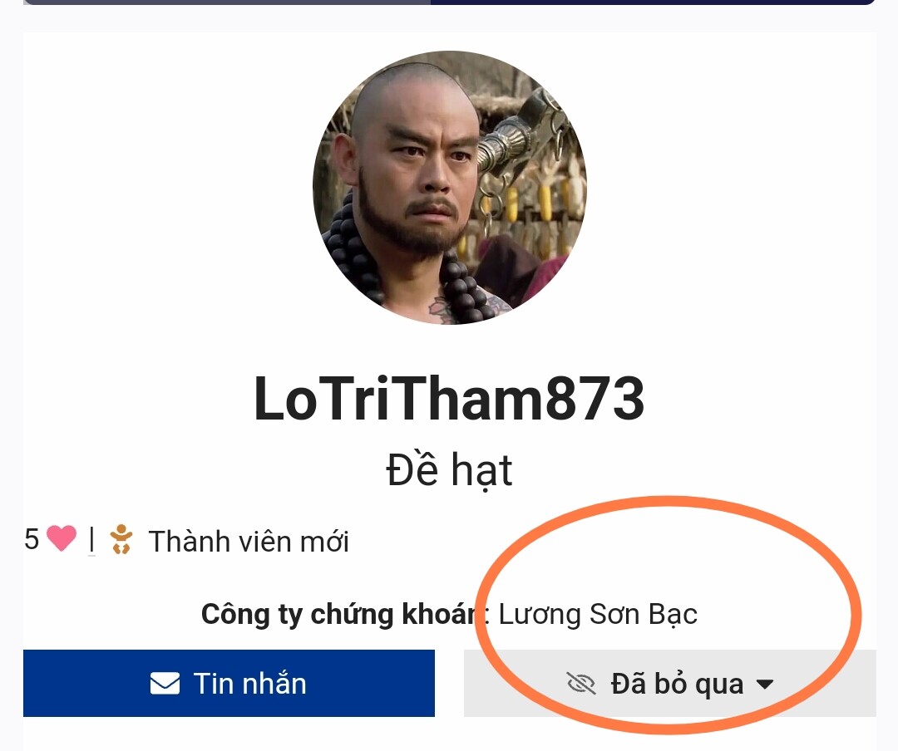
Task: Click the orange baby new-member badge icon
Action: tap(121, 539)
